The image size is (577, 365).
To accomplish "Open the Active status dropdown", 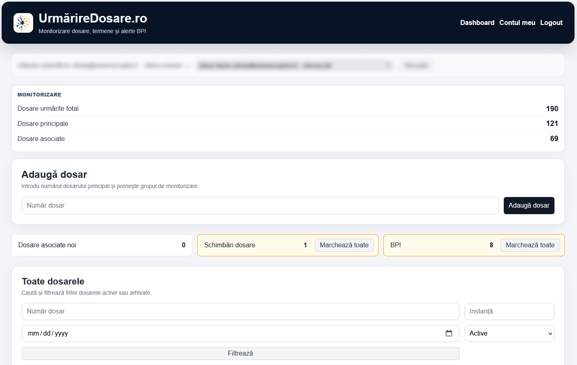I will 509,334.
